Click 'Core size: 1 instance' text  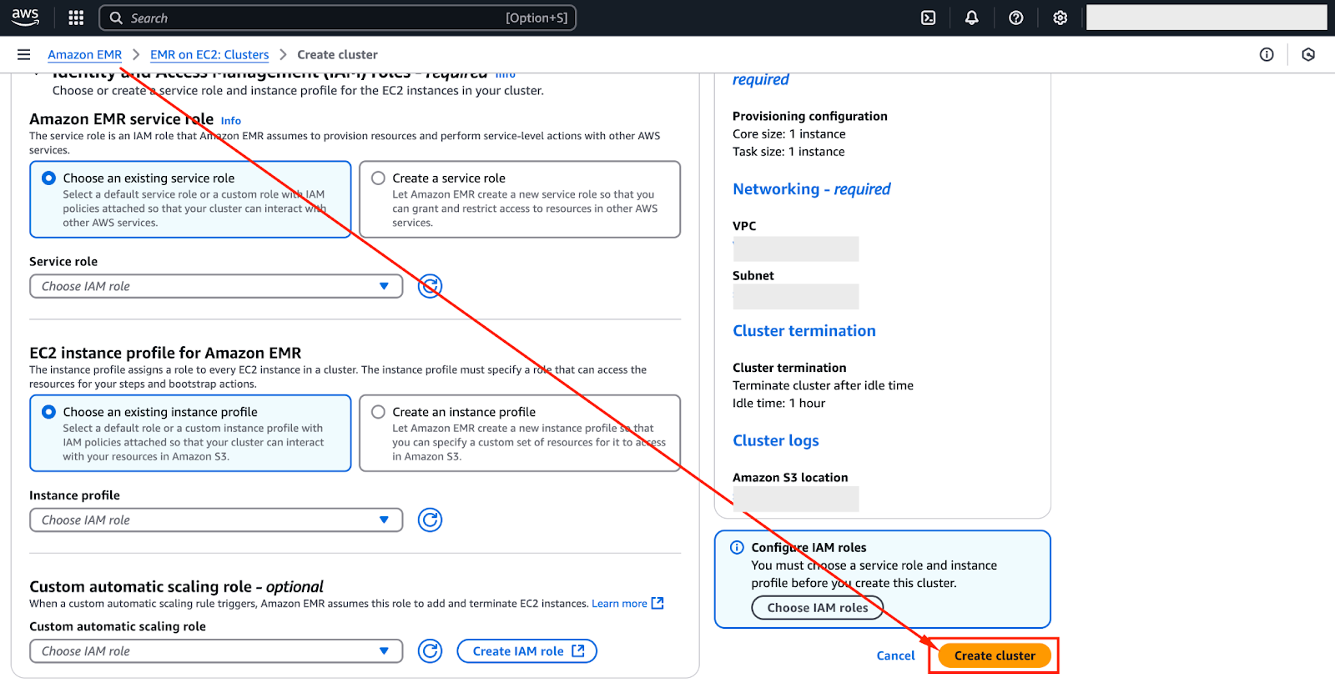click(x=789, y=133)
